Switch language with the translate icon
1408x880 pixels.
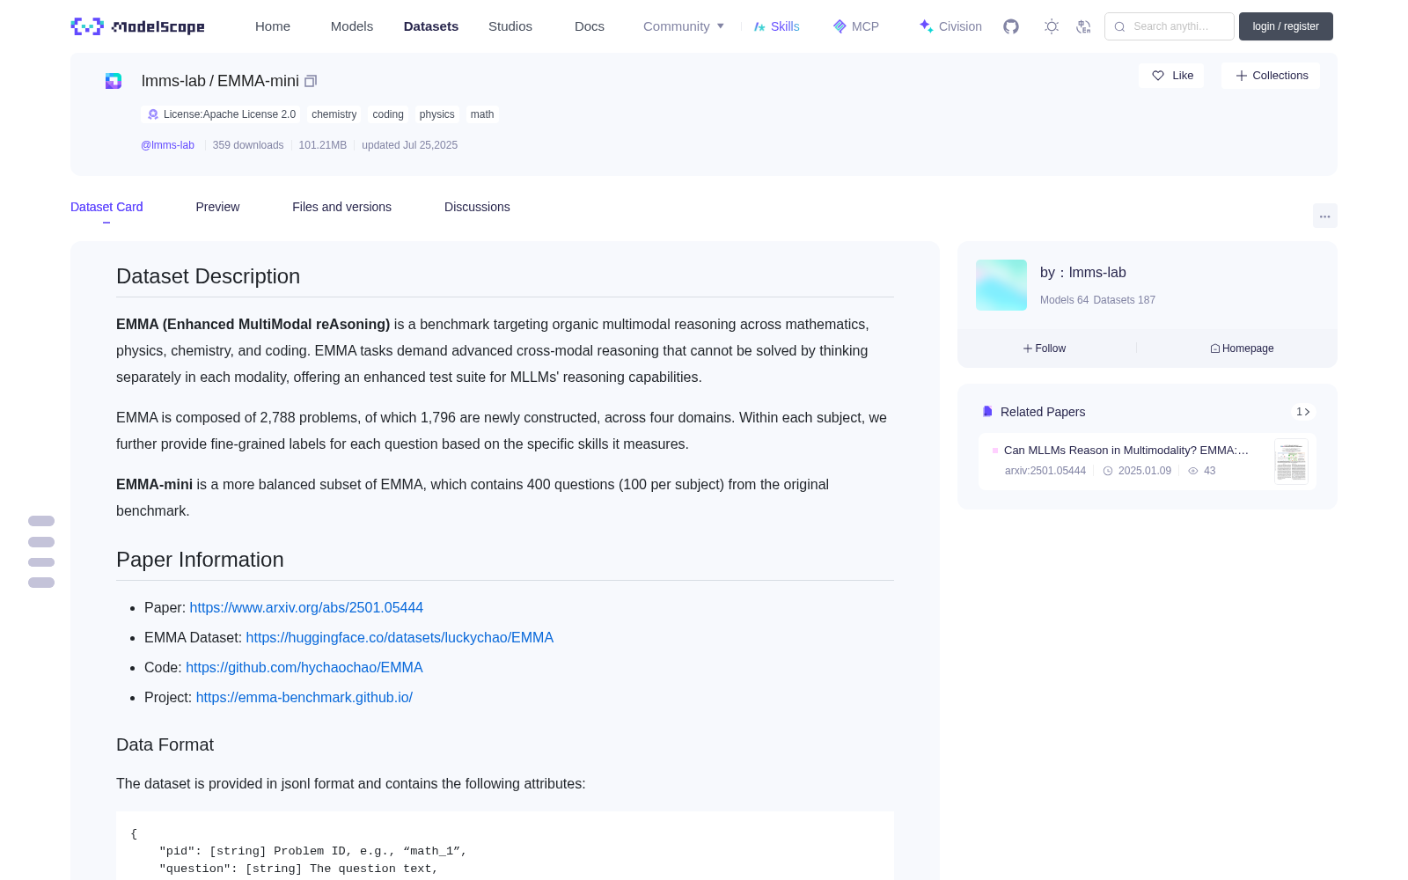pos(1084,26)
